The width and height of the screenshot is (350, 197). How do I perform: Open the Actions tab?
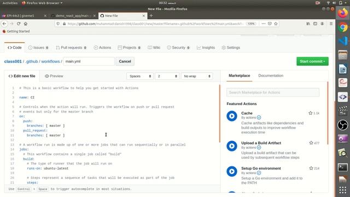pos(102,48)
